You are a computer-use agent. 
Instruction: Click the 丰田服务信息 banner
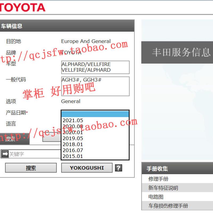pyautogui.click(x=177, y=52)
